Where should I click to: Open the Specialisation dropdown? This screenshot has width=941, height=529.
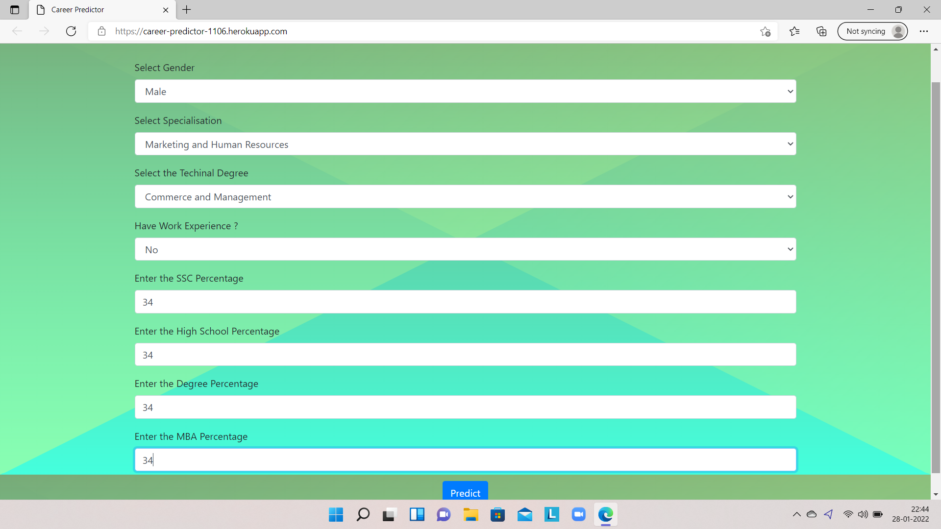465,144
